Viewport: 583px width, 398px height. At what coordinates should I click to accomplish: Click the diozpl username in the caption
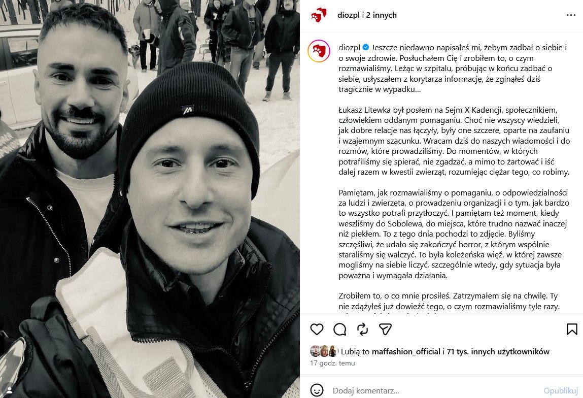(349, 48)
